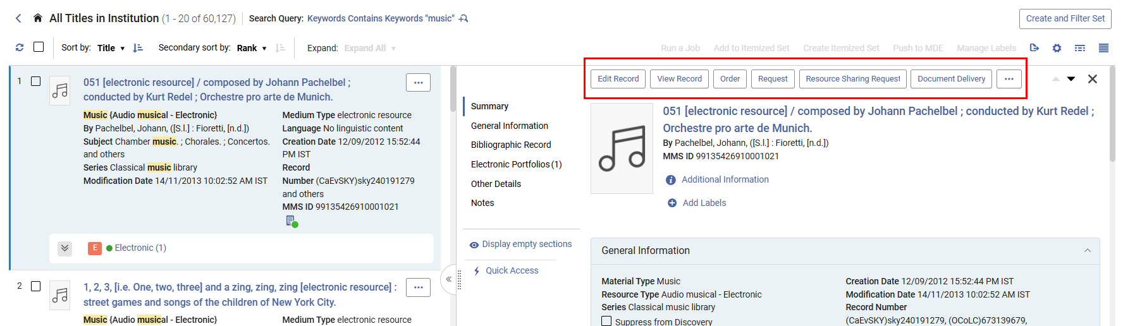Jump to Notes section
Screen dimensions: 1123x326
tap(482, 203)
